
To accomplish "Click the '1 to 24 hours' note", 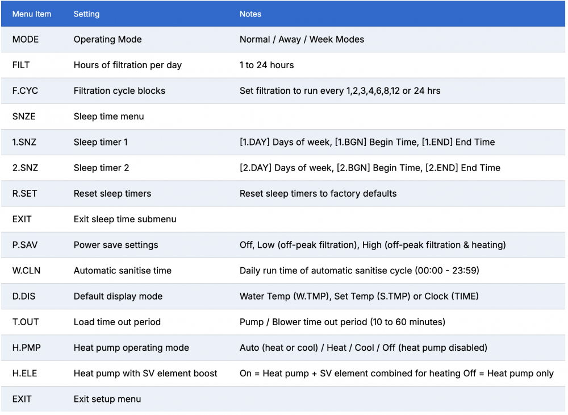I will click(x=266, y=65).
